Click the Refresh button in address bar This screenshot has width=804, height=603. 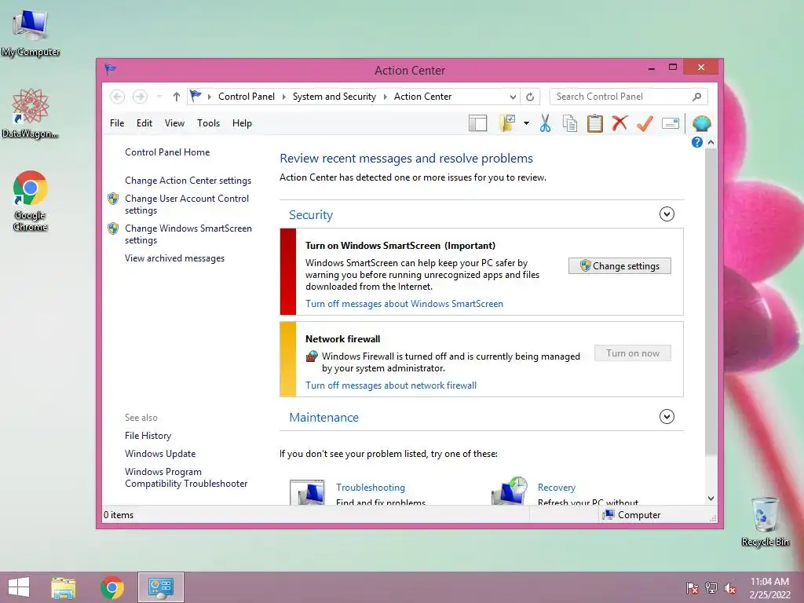pyautogui.click(x=530, y=97)
